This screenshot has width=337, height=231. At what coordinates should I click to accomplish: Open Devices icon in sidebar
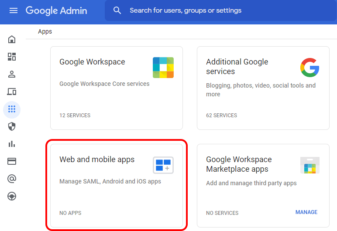click(12, 92)
